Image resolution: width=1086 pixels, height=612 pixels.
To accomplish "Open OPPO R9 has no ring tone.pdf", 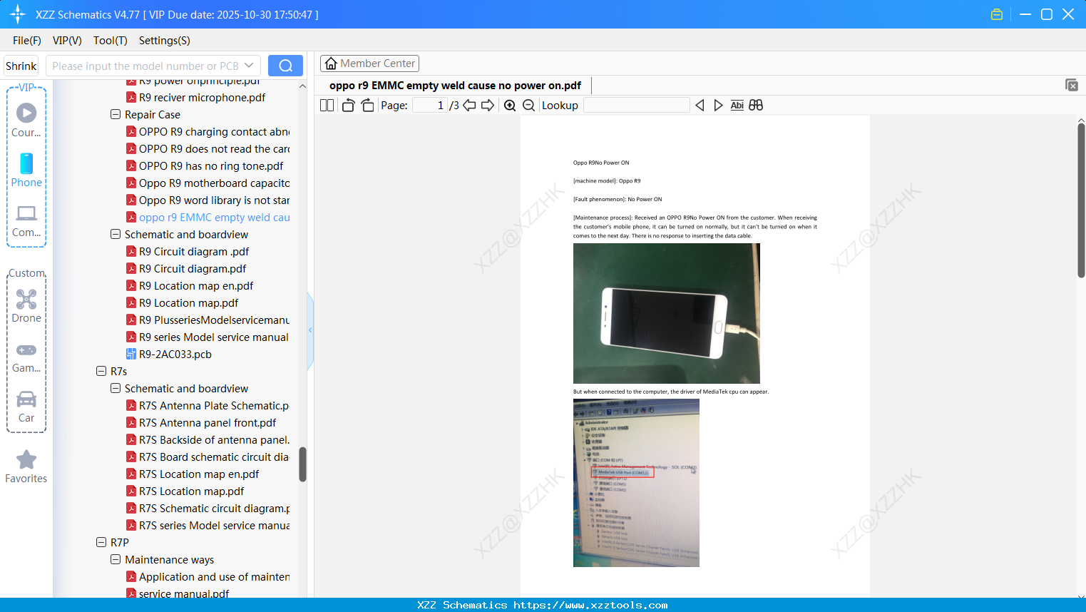I will pos(211,165).
